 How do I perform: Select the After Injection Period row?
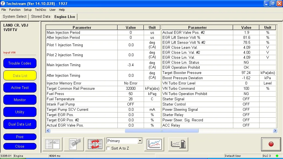[x=103, y=37]
